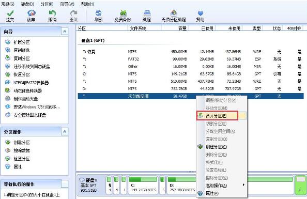Open the 常规(G) menu
The height and width of the screenshot is (199, 307).
[x=8, y=4]
